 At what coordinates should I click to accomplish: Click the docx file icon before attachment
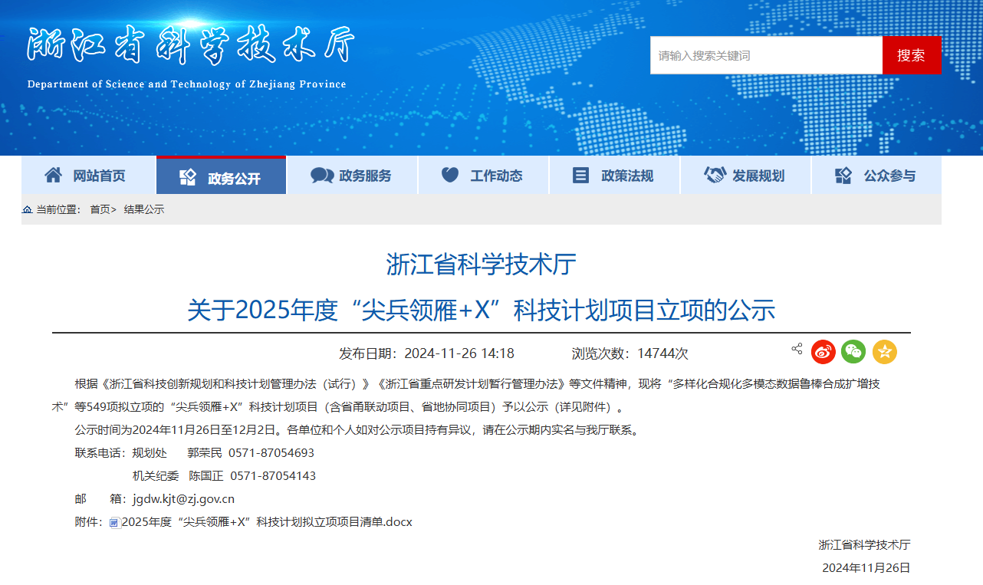coord(115,523)
